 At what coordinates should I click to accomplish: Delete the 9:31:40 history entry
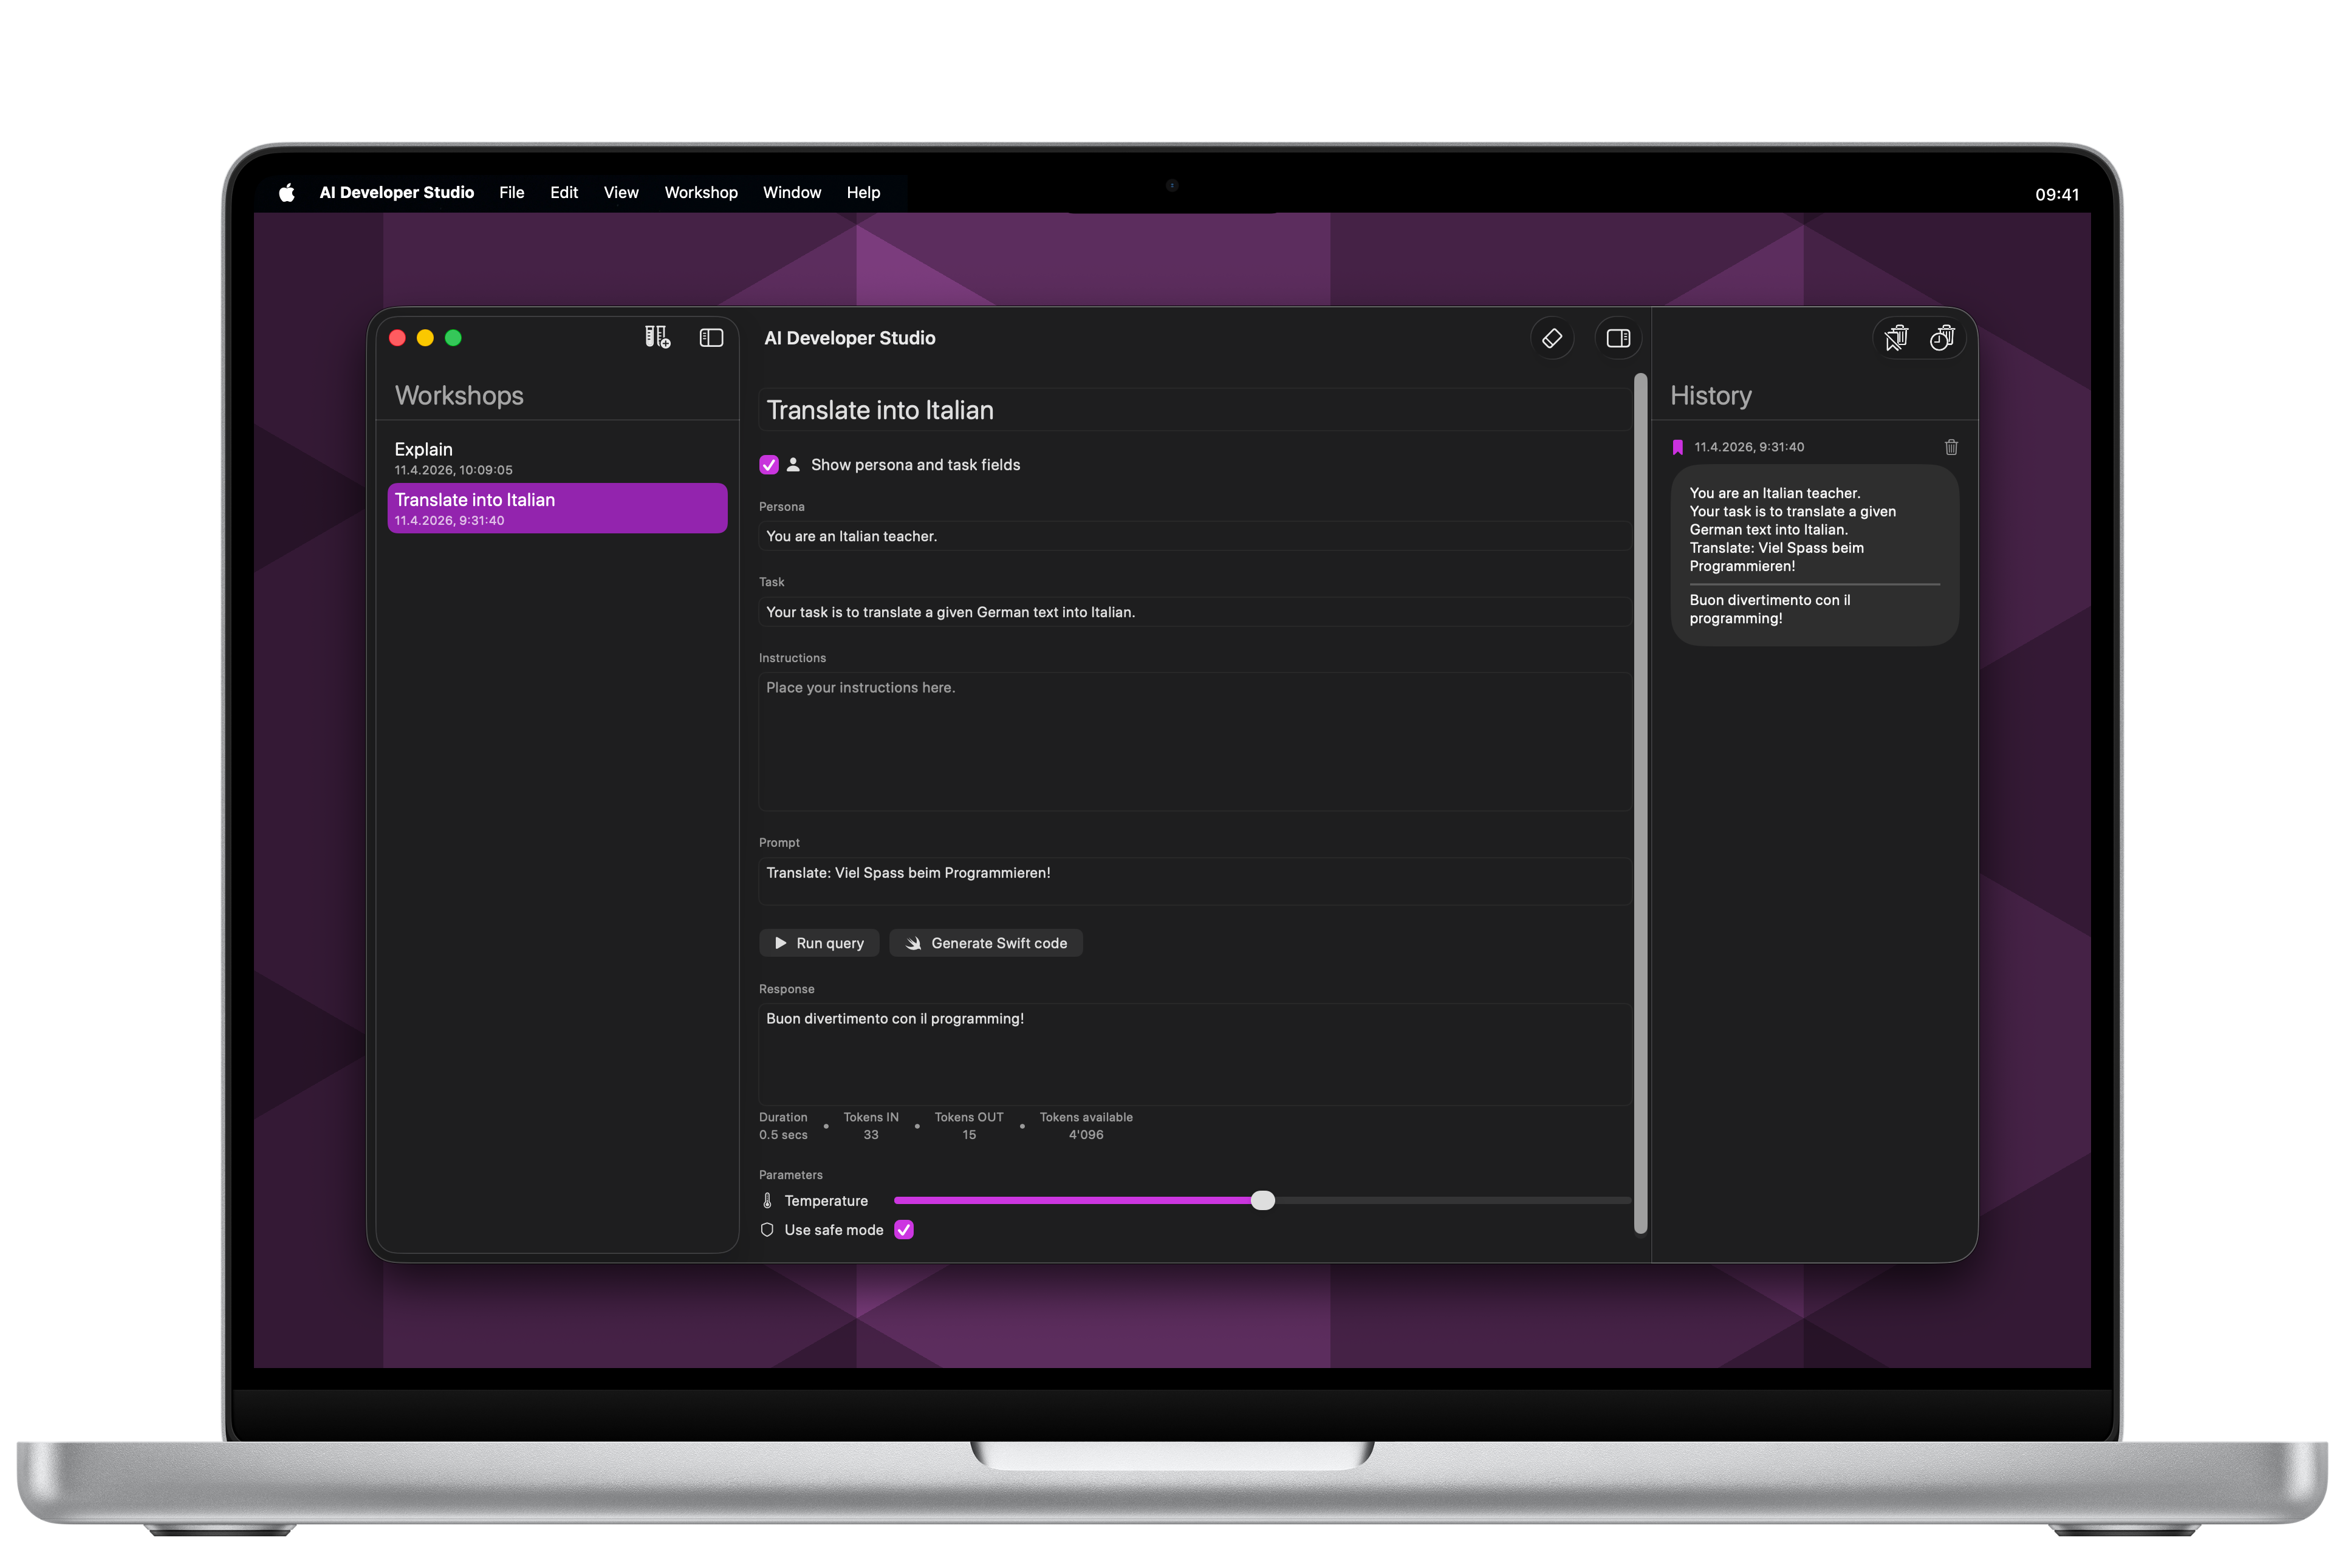(x=1951, y=447)
